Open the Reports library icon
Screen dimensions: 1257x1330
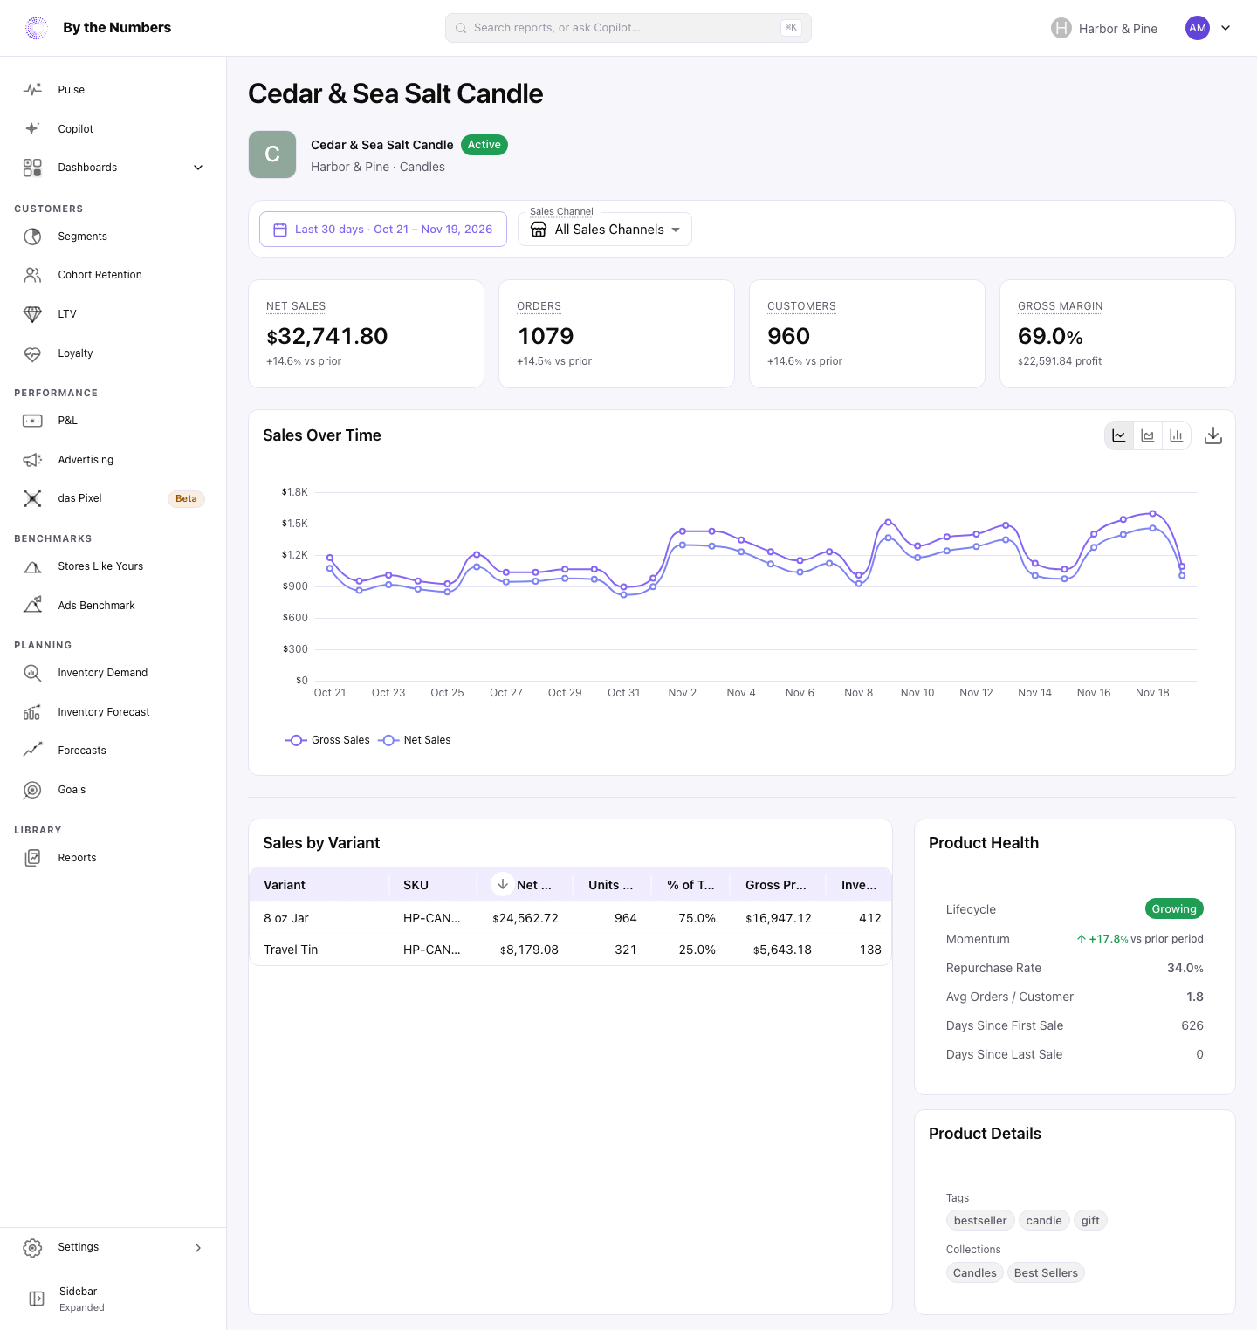[32, 858]
